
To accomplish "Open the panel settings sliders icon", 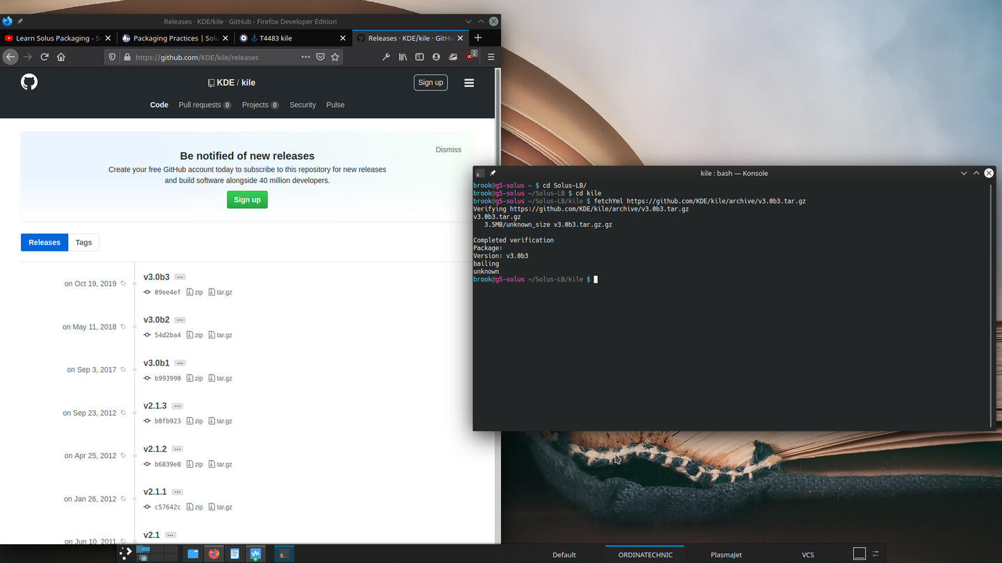I will [875, 554].
